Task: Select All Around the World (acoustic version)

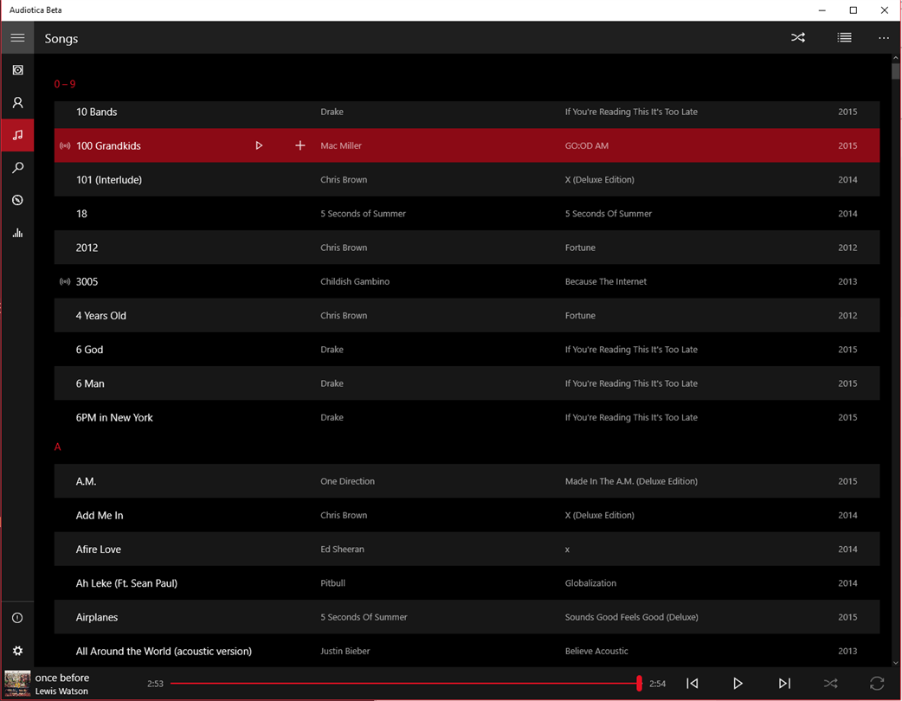Action: coord(467,651)
